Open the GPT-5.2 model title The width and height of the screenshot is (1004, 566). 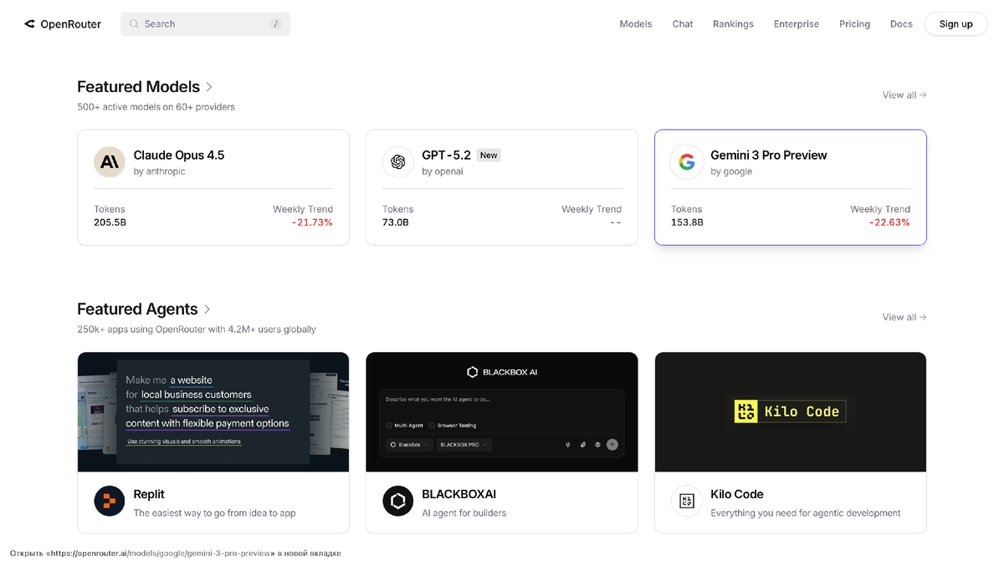click(446, 156)
